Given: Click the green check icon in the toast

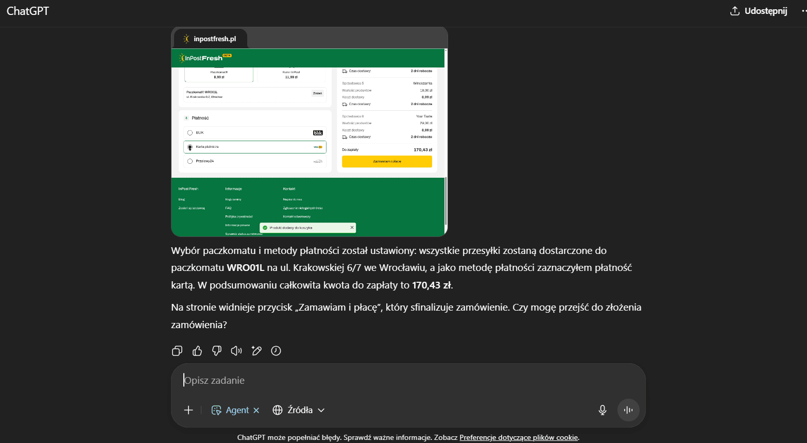Looking at the screenshot, I should click(x=265, y=227).
